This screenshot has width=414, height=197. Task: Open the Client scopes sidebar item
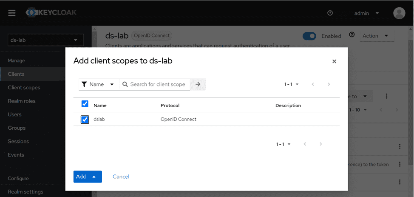pyautogui.click(x=24, y=88)
